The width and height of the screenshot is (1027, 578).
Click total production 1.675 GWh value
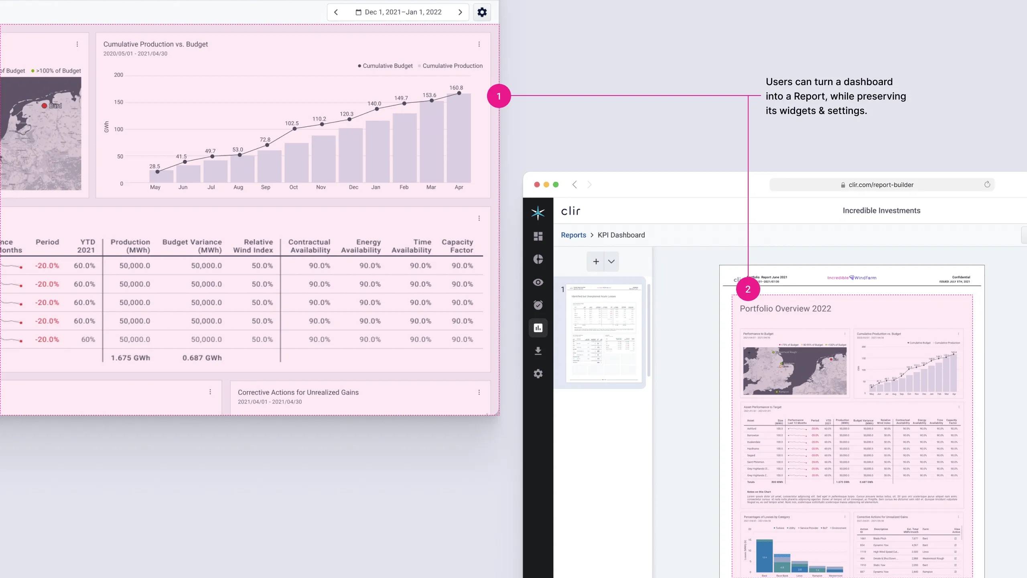point(130,358)
